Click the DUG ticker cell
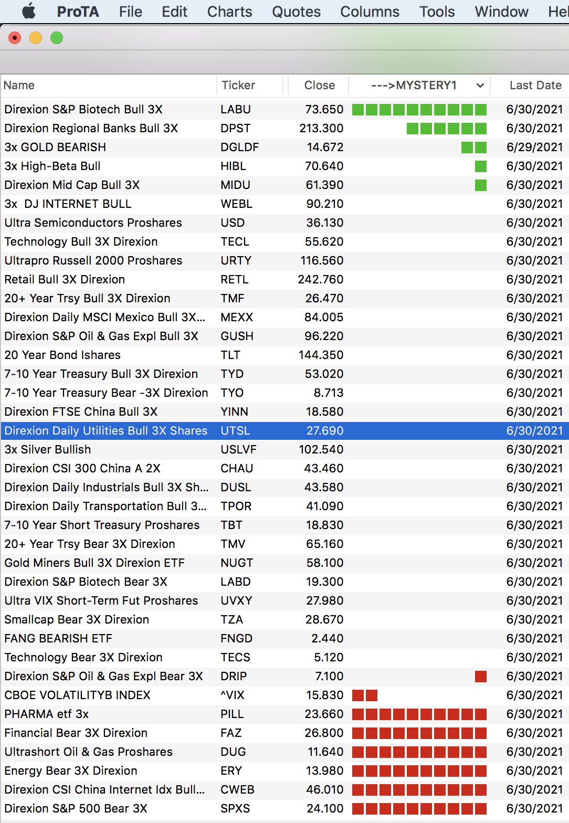This screenshot has height=823, width=569. pyautogui.click(x=233, y=752)
